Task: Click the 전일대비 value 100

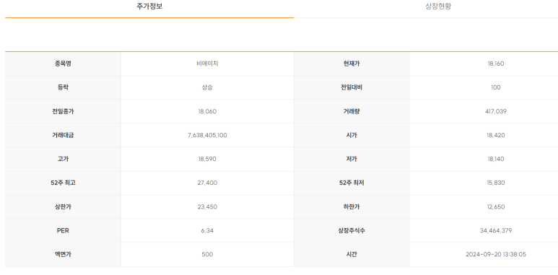Action: (496, 87)
